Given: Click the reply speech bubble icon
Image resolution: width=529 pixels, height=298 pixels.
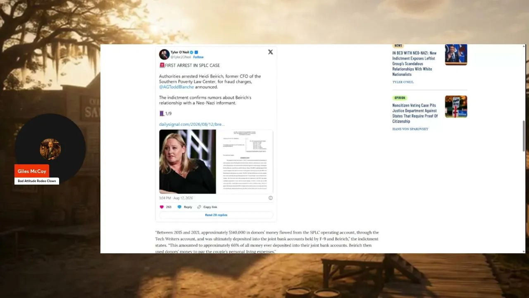Looking at the screenshot, I should (179, 207).
